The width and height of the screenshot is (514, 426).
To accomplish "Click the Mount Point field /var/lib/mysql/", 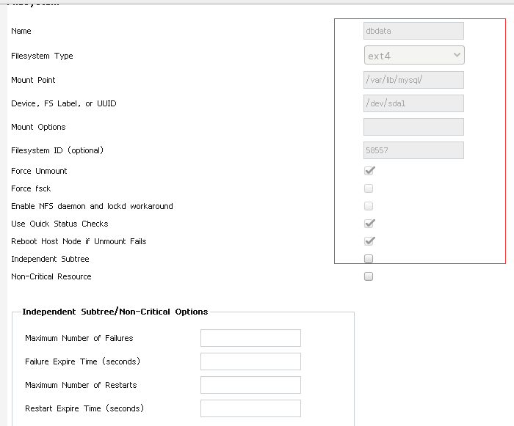I will tap(413, 80).
